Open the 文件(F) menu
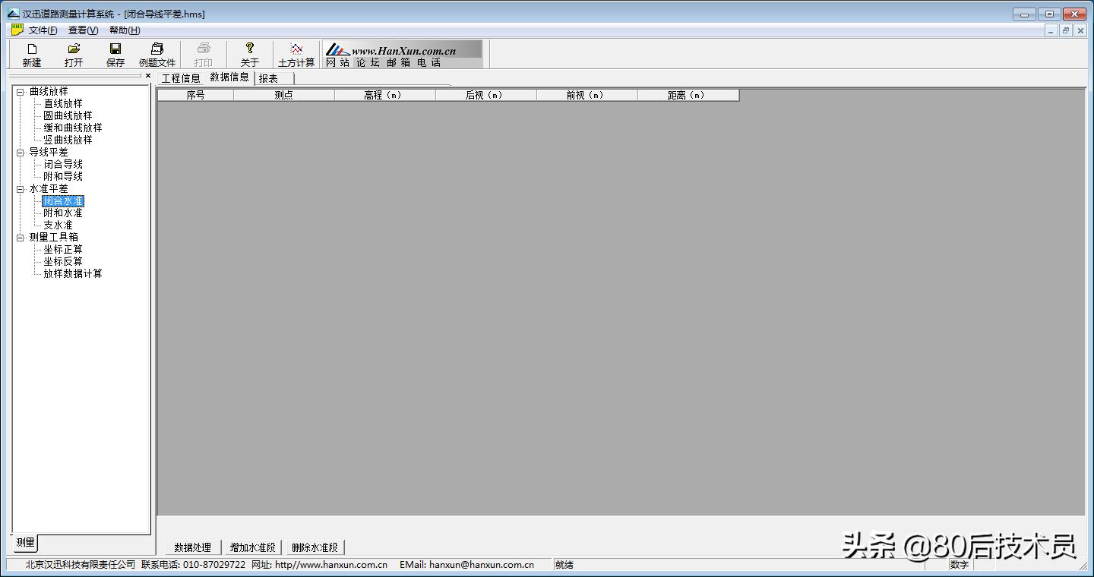Screen dimensions: 1094x577 (x=43, y=30)
